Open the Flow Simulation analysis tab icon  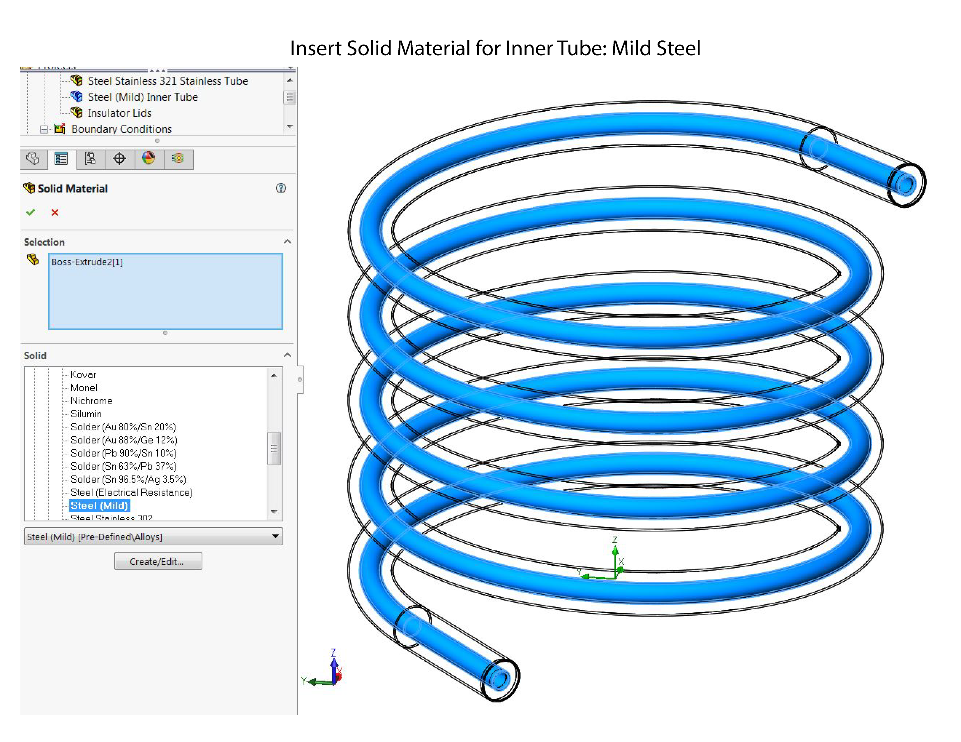[178, 159]
